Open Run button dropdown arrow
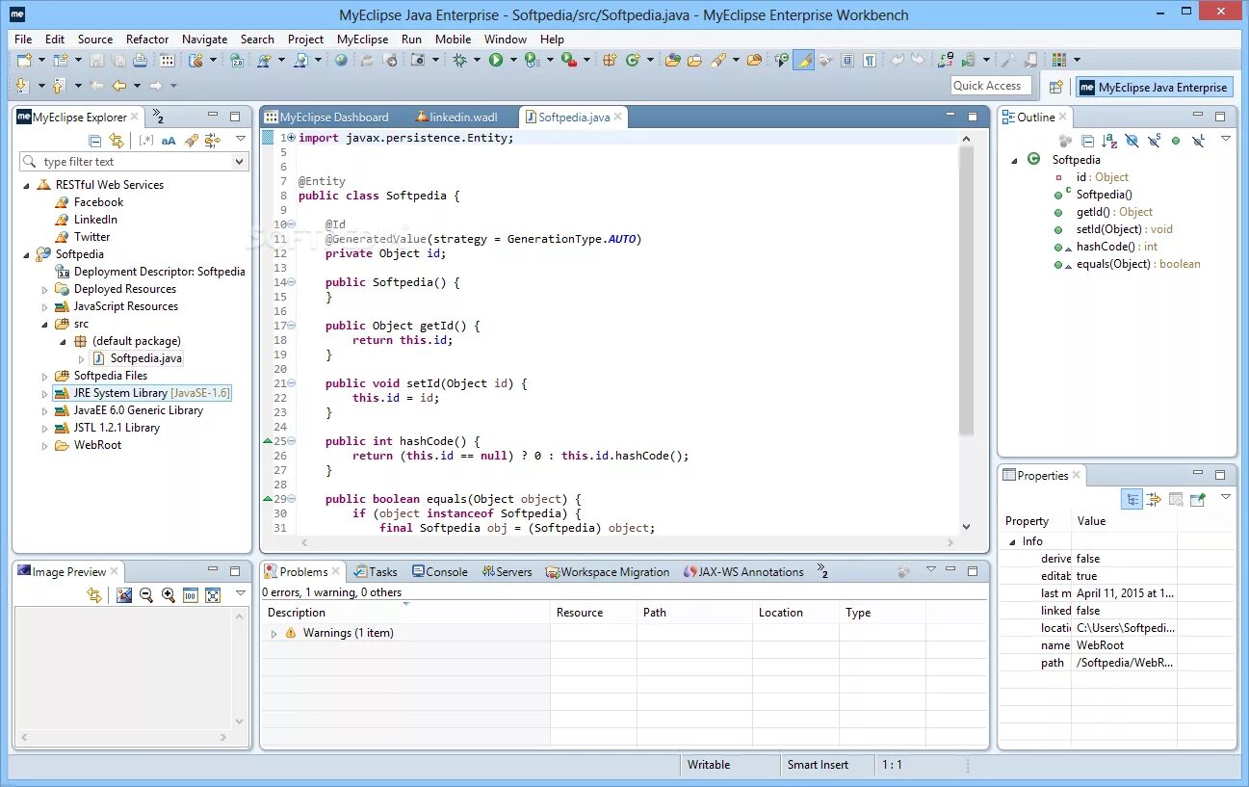Image resolution: width=1249 pixels, height=787 pixels. [x=513, y=60]
